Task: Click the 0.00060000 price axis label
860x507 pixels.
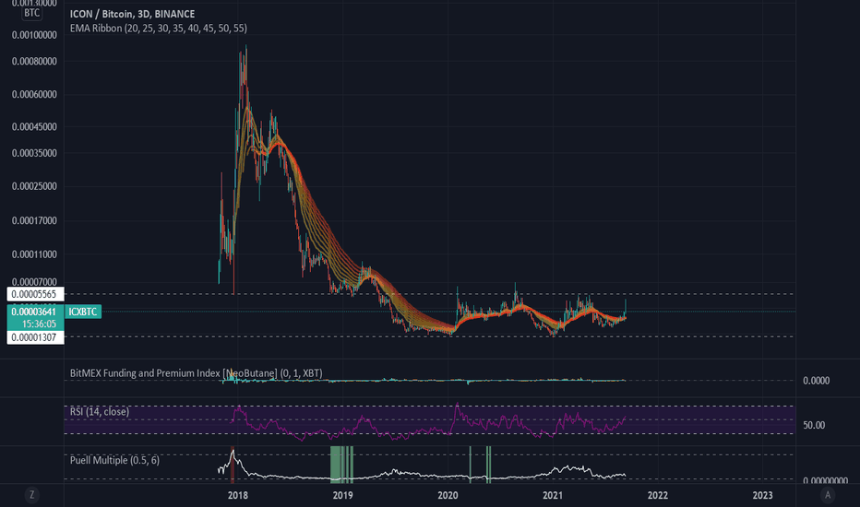Action: 34,94
